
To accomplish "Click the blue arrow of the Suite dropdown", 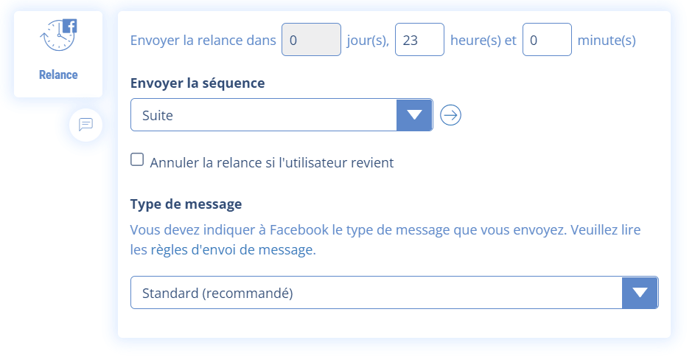I will pyautogui.click(x=414, y=115).
